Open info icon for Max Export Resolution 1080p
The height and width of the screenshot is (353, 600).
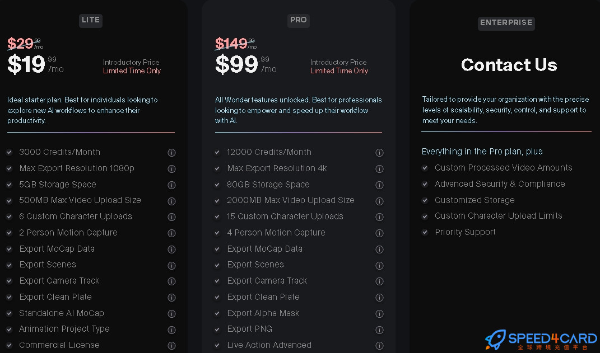[172, 168]
